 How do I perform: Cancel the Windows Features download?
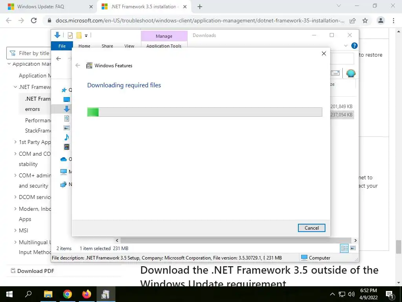tap(311, 228)
